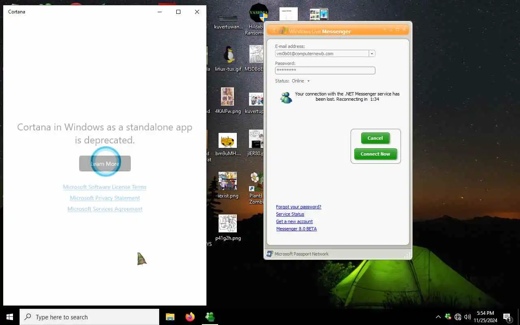Viewport: 520px width, 325px height.
Task: Select the p41g2h.png desktop icon
Action: point(228,227)
